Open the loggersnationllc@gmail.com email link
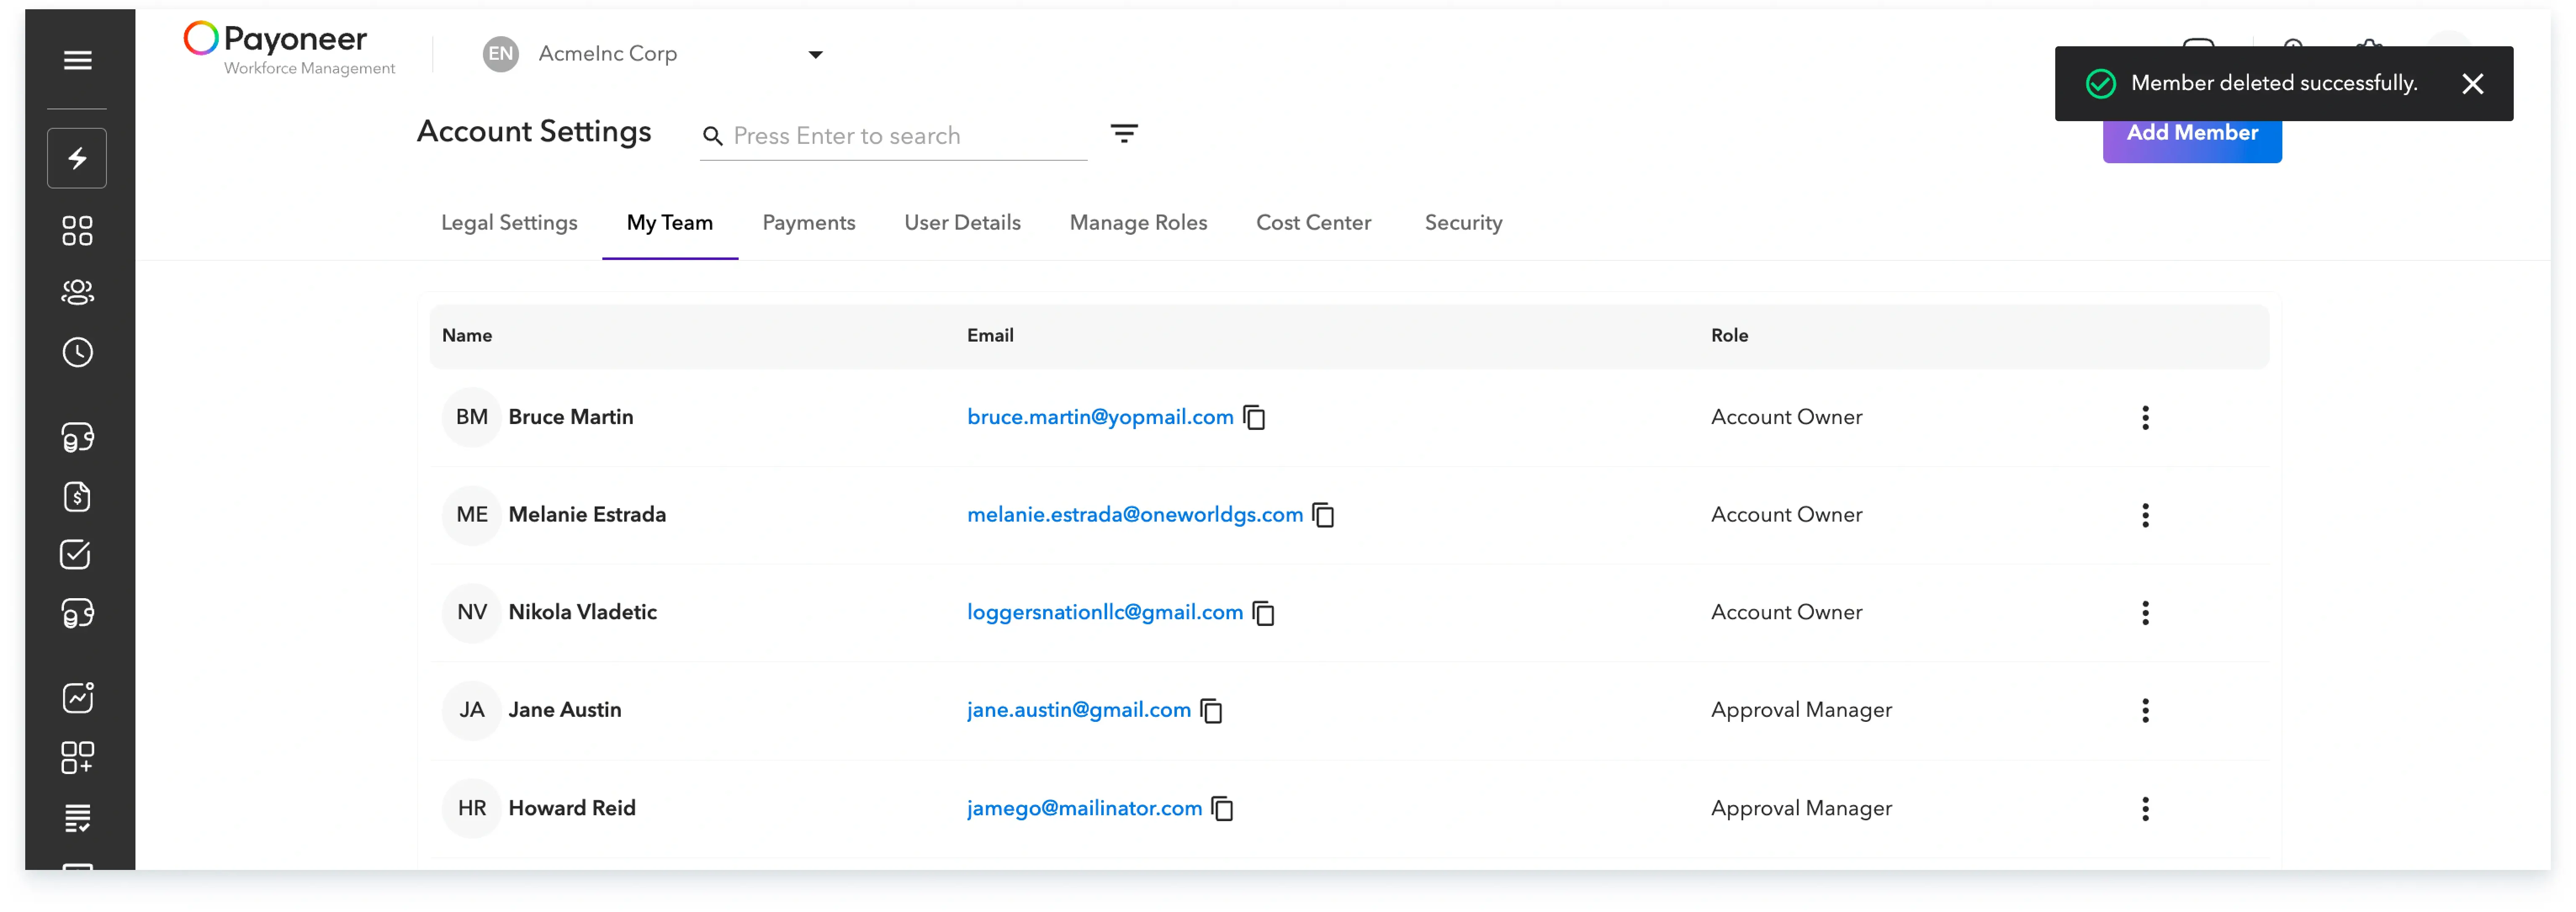 (x=1104, y=612)
